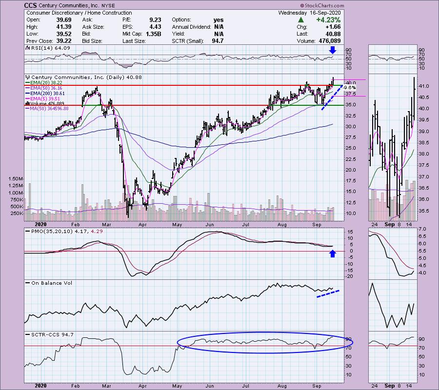Click the Century Communities (Daily) 40.88 legend

tap(83, 77)
